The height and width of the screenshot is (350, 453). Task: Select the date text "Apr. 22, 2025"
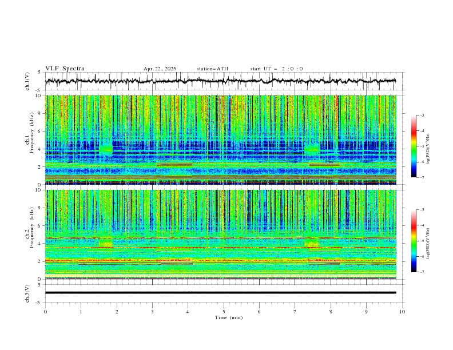click(160, 69)
